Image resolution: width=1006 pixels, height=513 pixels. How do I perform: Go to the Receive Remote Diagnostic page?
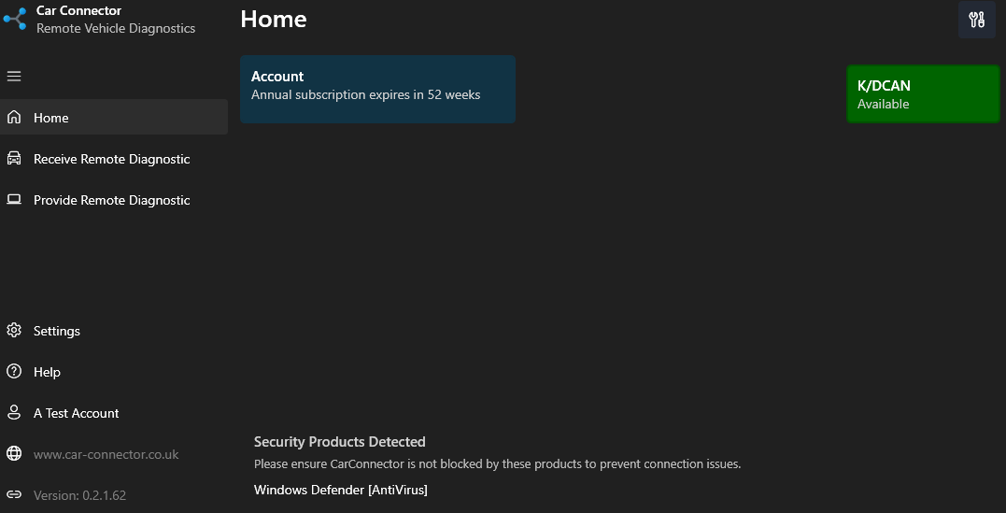pyautogui.click(x=111, y=159)
